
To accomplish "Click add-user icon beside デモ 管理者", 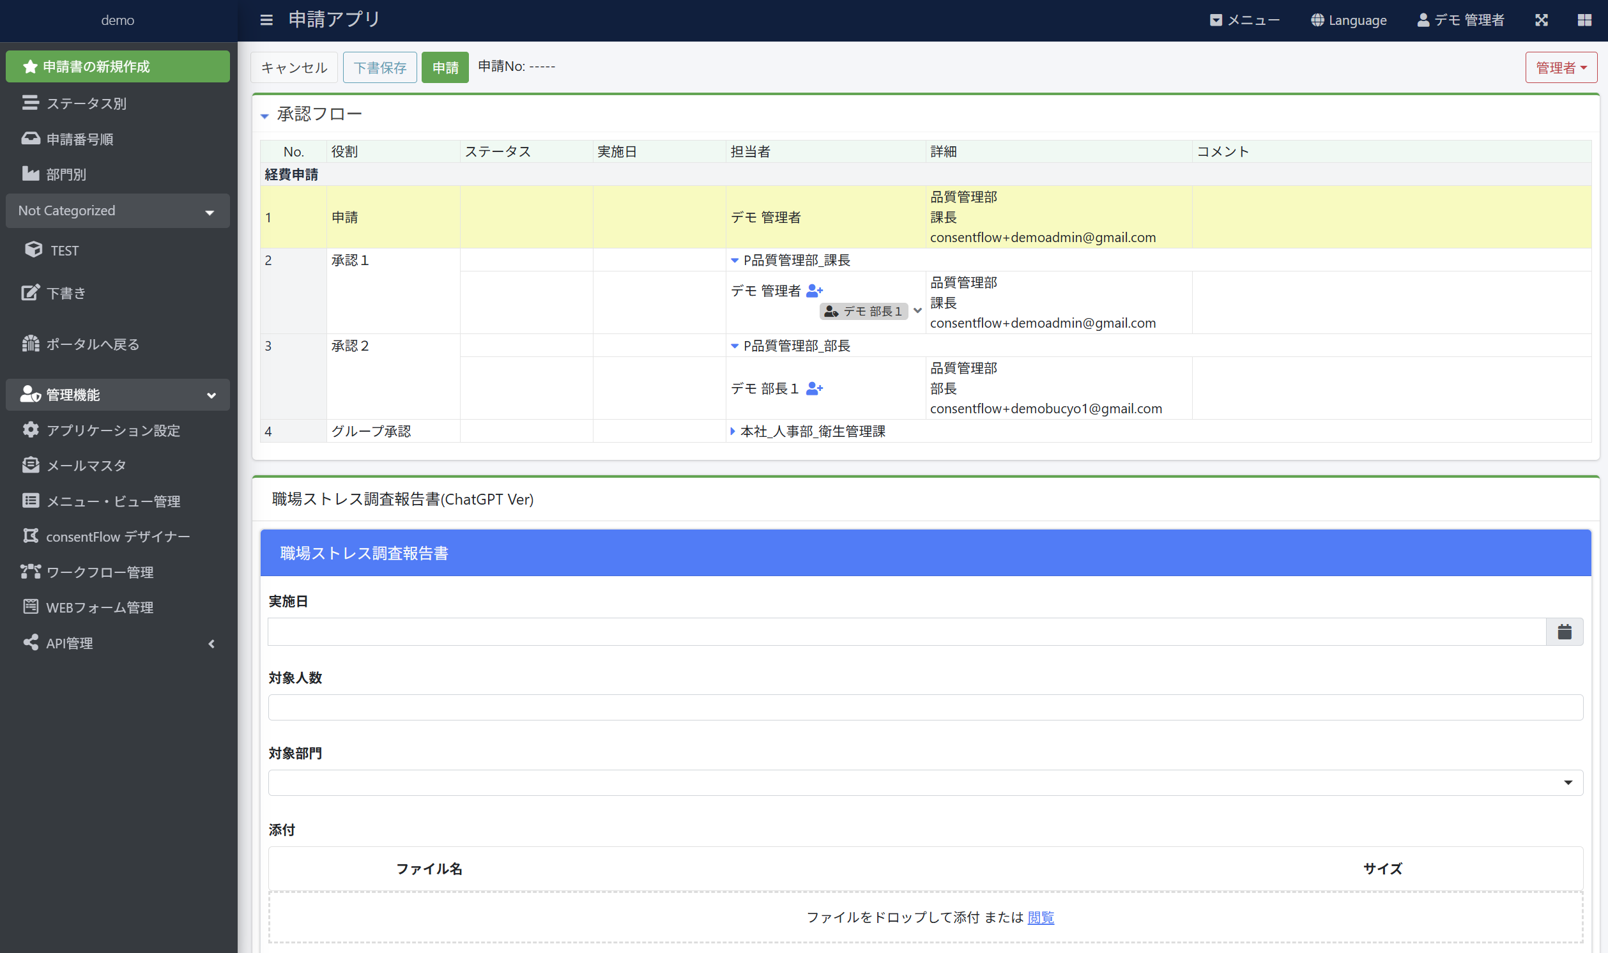I will pyautogui.click(x=815, y=291).
